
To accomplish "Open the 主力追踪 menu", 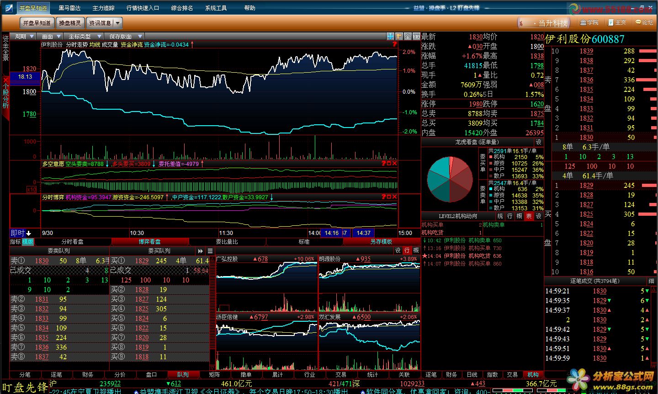I will pyautogui.click(x=103, y=8).
